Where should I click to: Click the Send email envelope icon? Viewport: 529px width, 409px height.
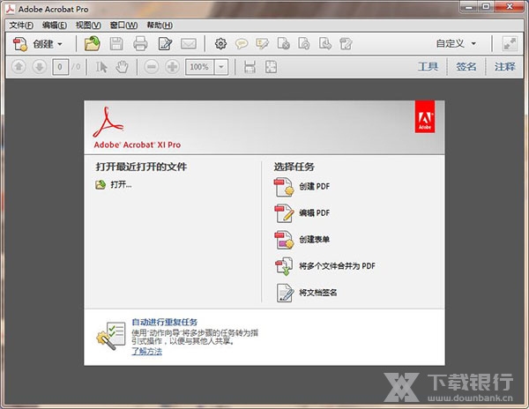189,44
